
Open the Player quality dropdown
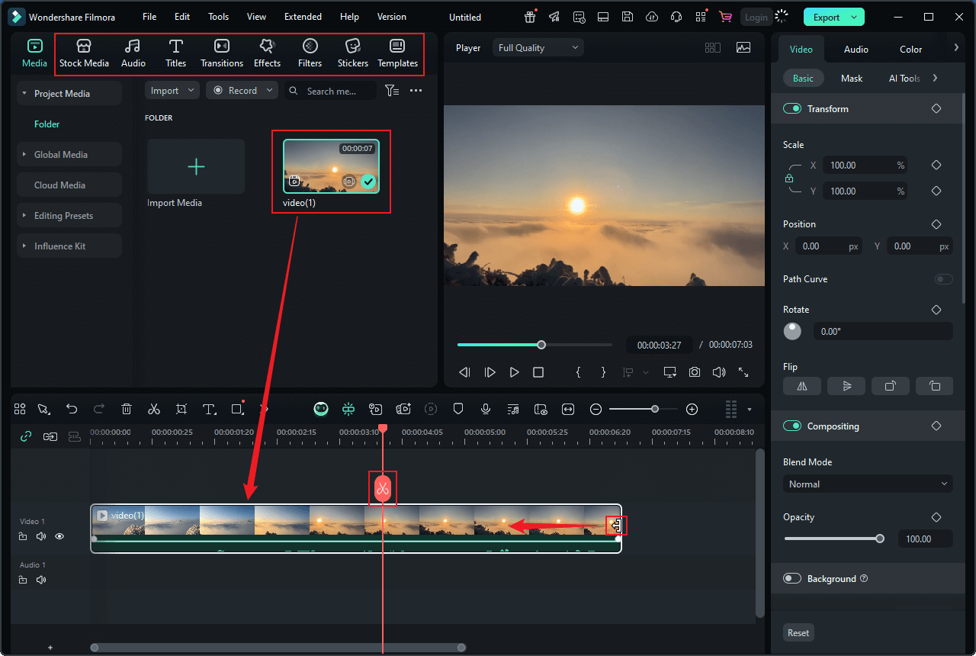tap(538, 47)
